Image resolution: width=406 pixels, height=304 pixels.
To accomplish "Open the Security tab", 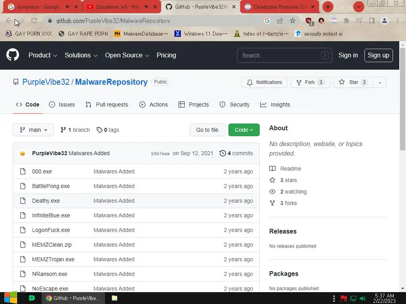I will point(235,104).
